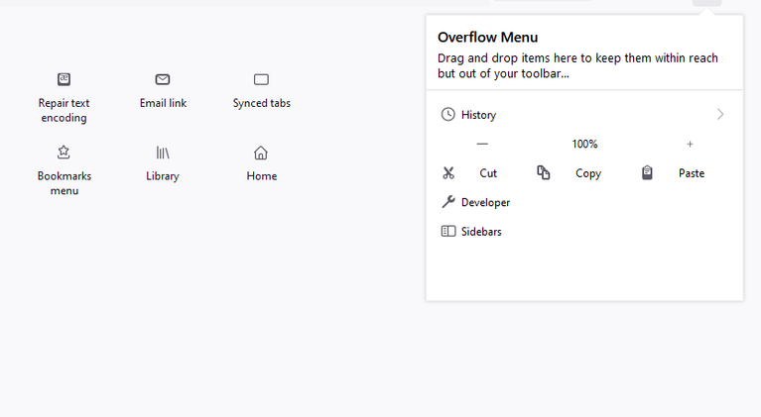This screenshot has height=417, width=761.
Task: Reset zoom via the 100% label
Action: [x=584, y=144]
